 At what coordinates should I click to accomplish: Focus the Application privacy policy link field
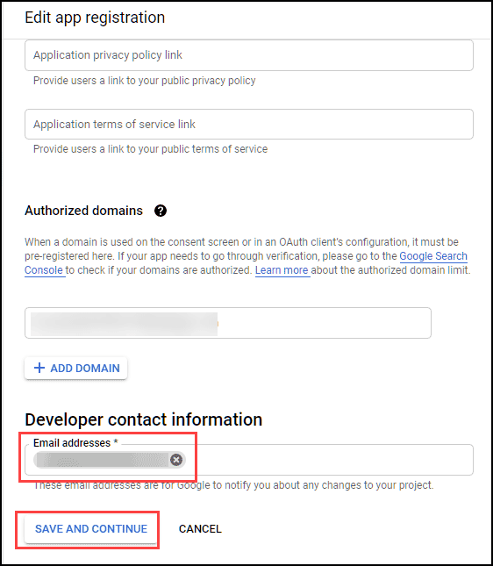(x=249, y=55)
